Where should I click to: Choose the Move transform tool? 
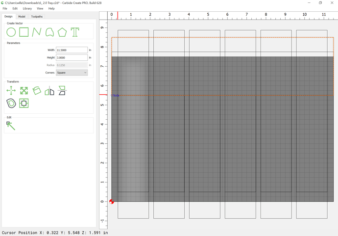(11, 90)
